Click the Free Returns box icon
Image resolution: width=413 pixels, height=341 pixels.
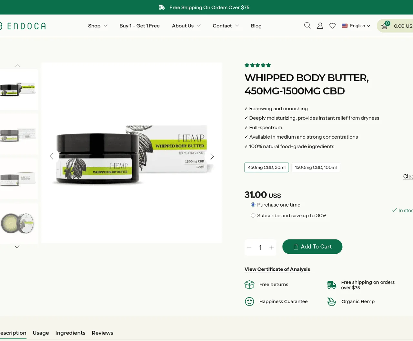click(x=249, y=285)
